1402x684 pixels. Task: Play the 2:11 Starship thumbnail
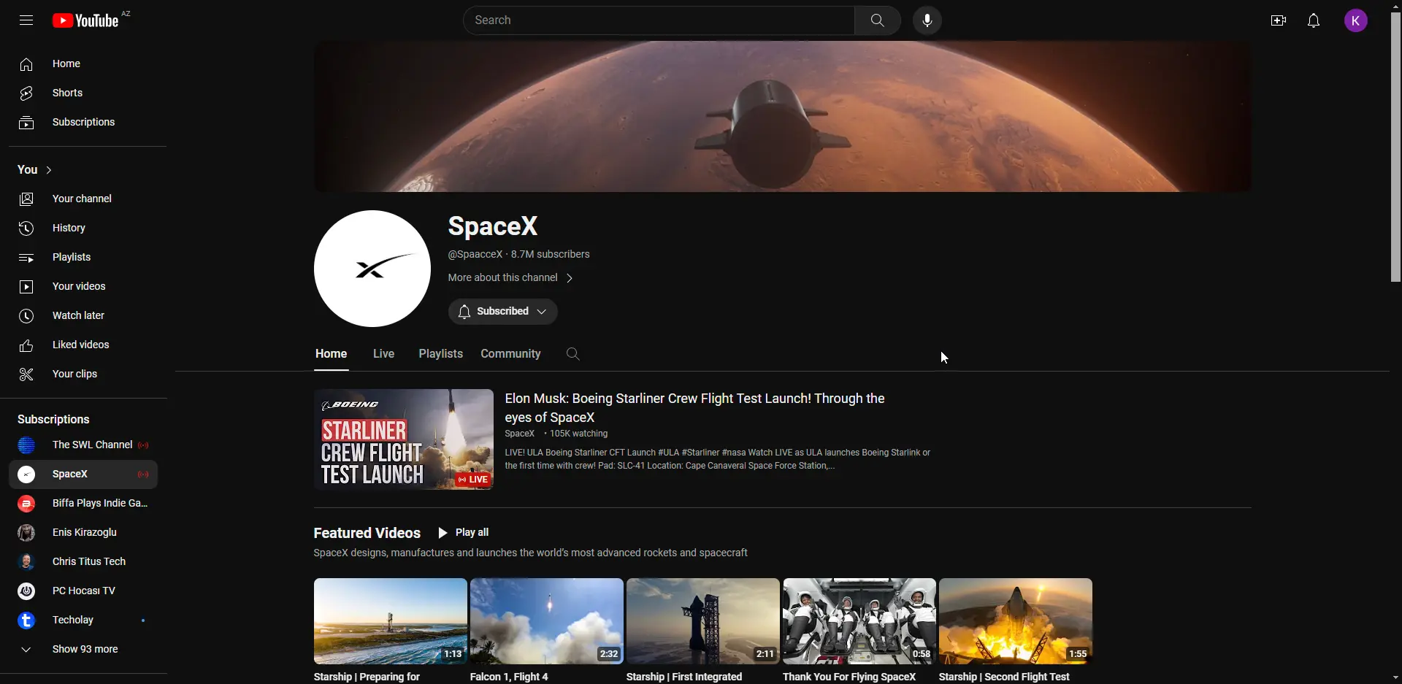tap(703, 621)
